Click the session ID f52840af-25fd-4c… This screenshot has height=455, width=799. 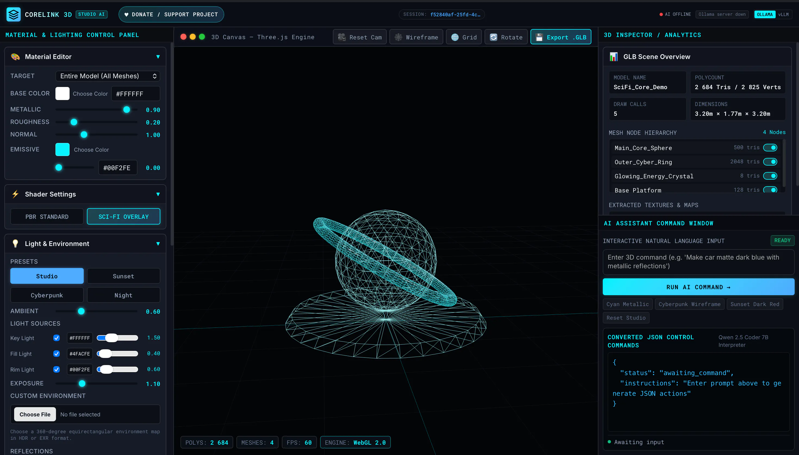pos(455,14)
